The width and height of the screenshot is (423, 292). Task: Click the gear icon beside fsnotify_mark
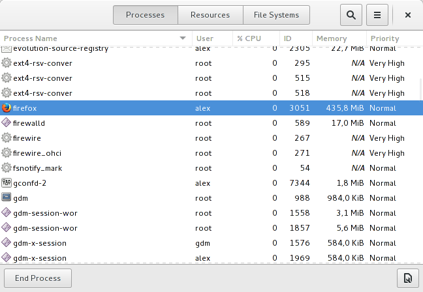7,168
